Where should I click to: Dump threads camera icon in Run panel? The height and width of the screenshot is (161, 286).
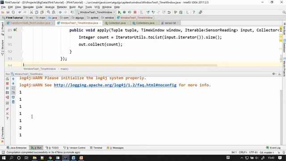pos(7,93)
